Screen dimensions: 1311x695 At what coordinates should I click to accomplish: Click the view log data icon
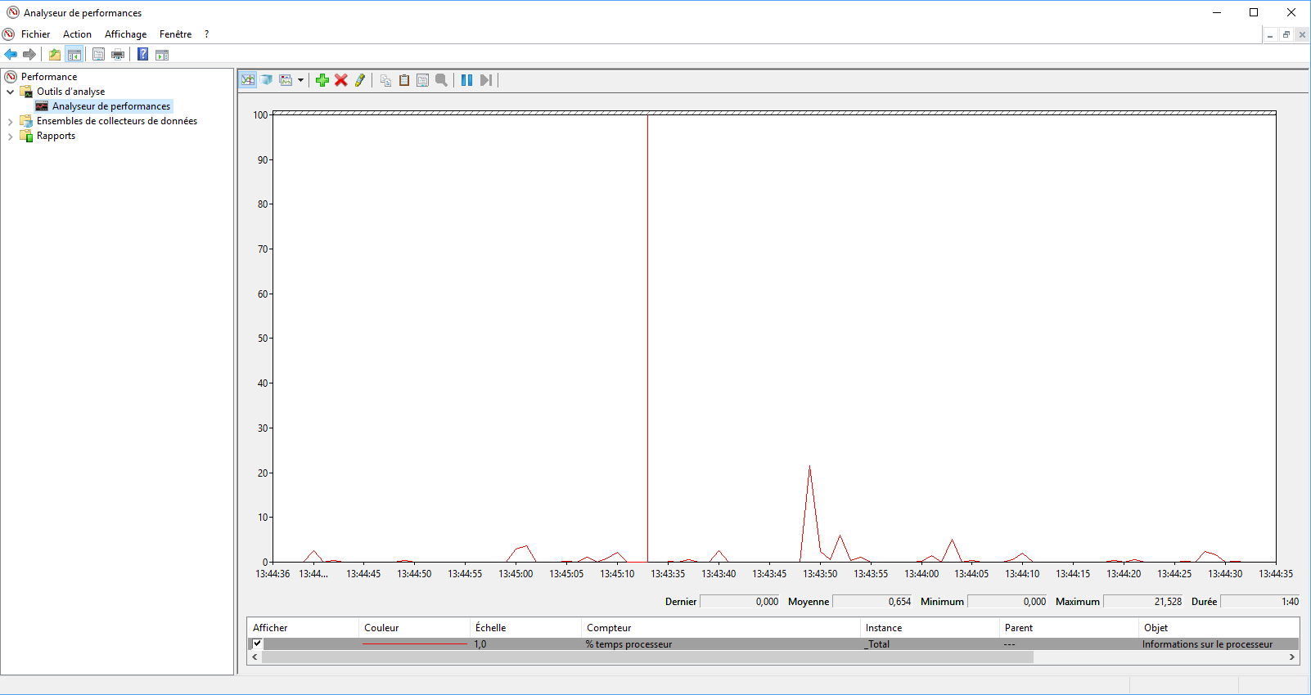tap(267, 80)
